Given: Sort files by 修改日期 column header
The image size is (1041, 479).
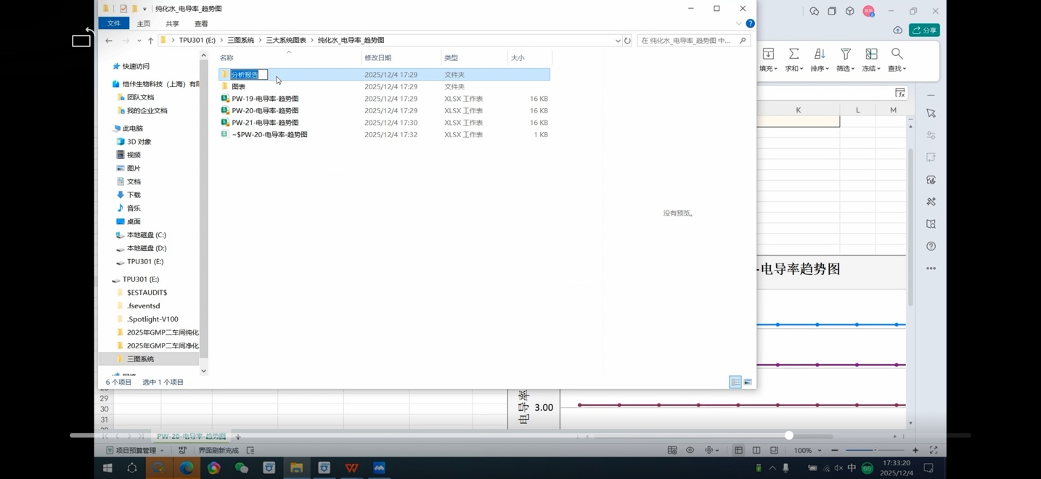Looking at the screenshot, I should pos(378,58).
